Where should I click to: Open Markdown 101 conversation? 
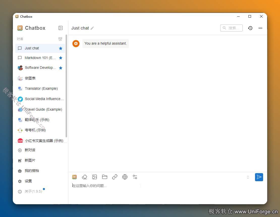40,58
